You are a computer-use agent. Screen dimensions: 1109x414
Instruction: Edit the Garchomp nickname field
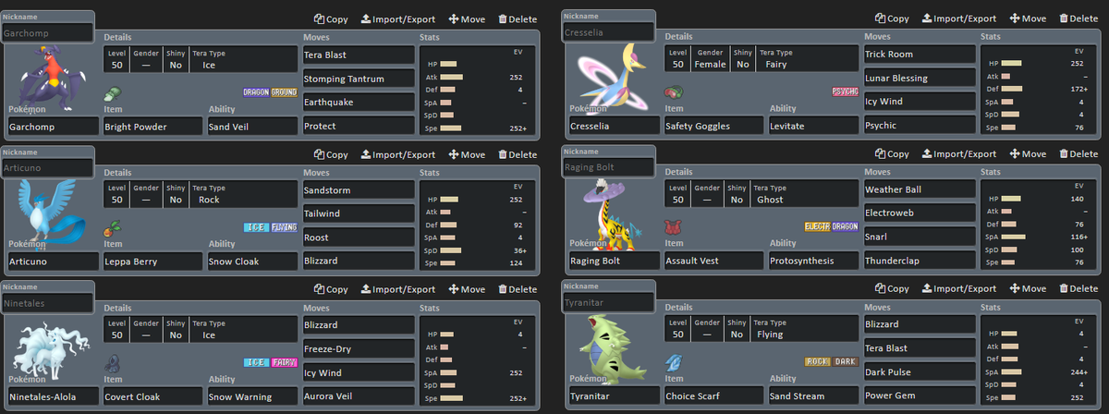(47, 32)
